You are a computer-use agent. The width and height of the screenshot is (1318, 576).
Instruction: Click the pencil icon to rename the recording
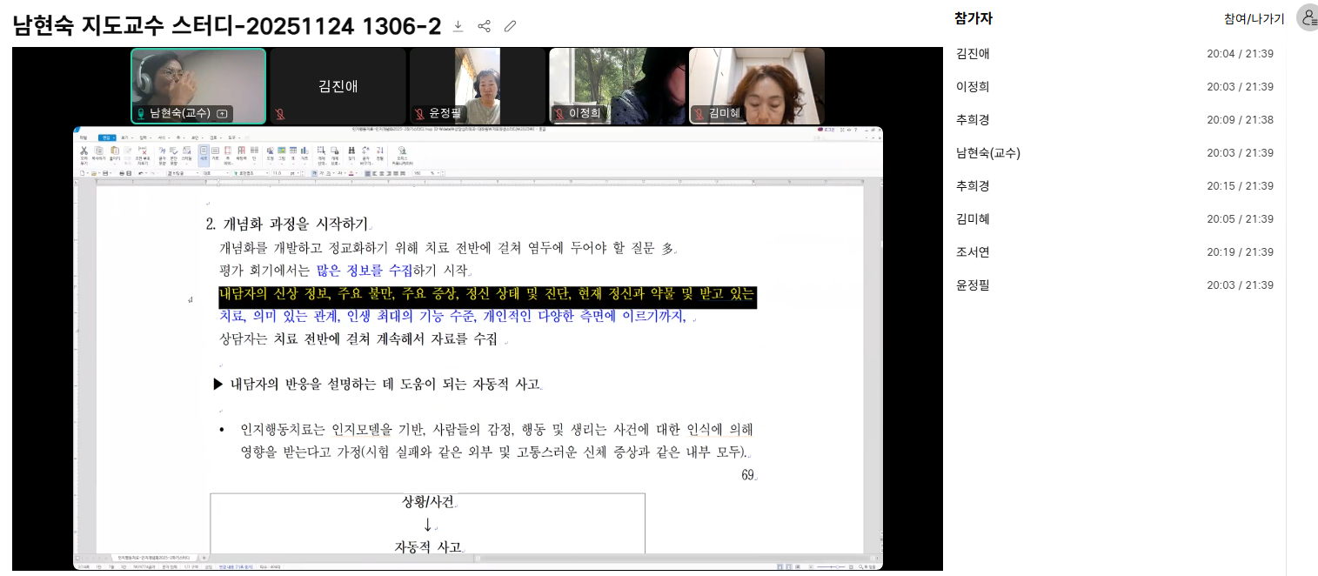click(511, 26)
